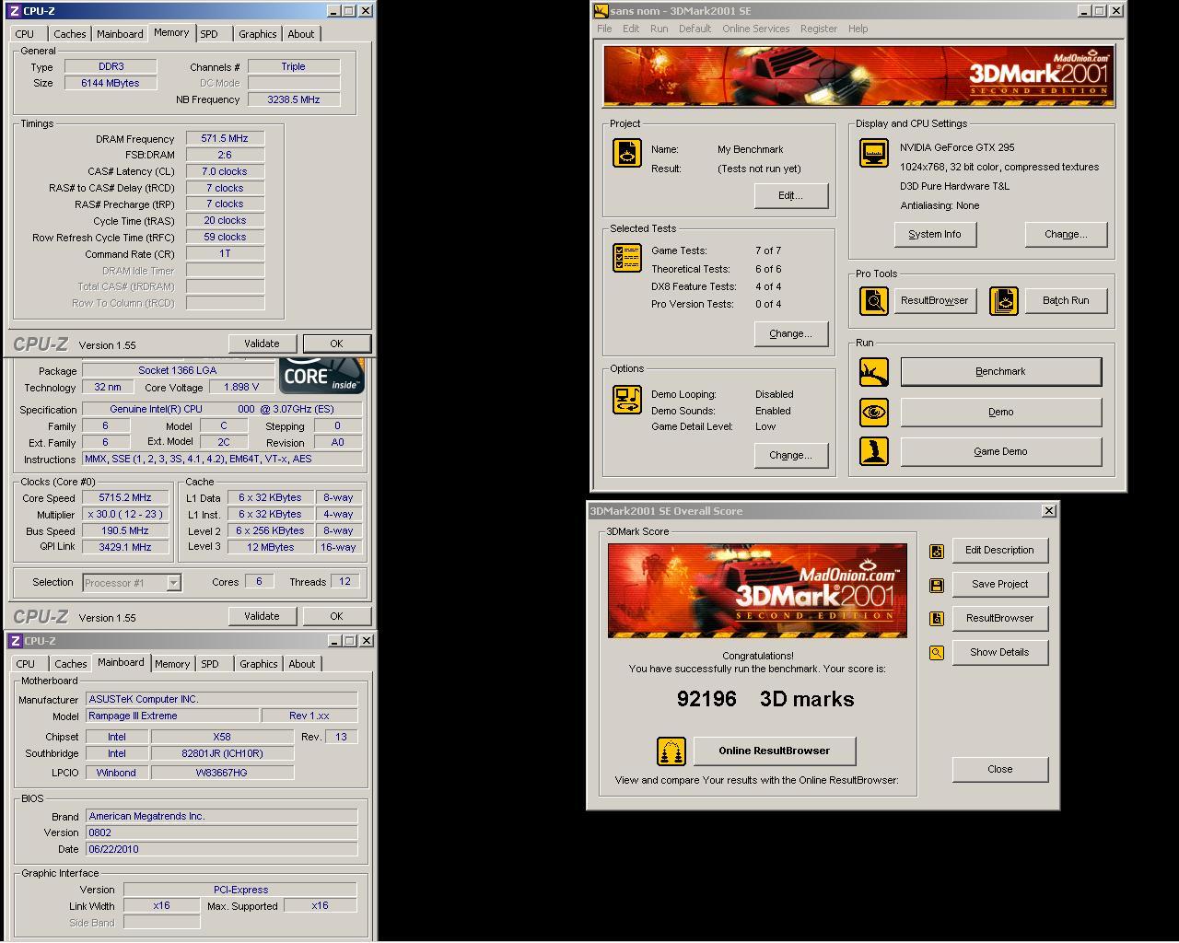Switch to Mainboard tab in top CPU-Z window

[x=120, y=34]
